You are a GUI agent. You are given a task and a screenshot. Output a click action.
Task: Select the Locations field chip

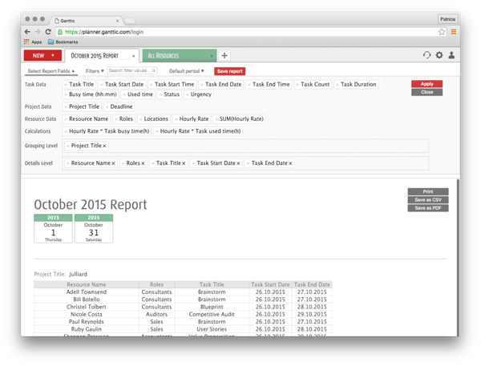[154, 119]
